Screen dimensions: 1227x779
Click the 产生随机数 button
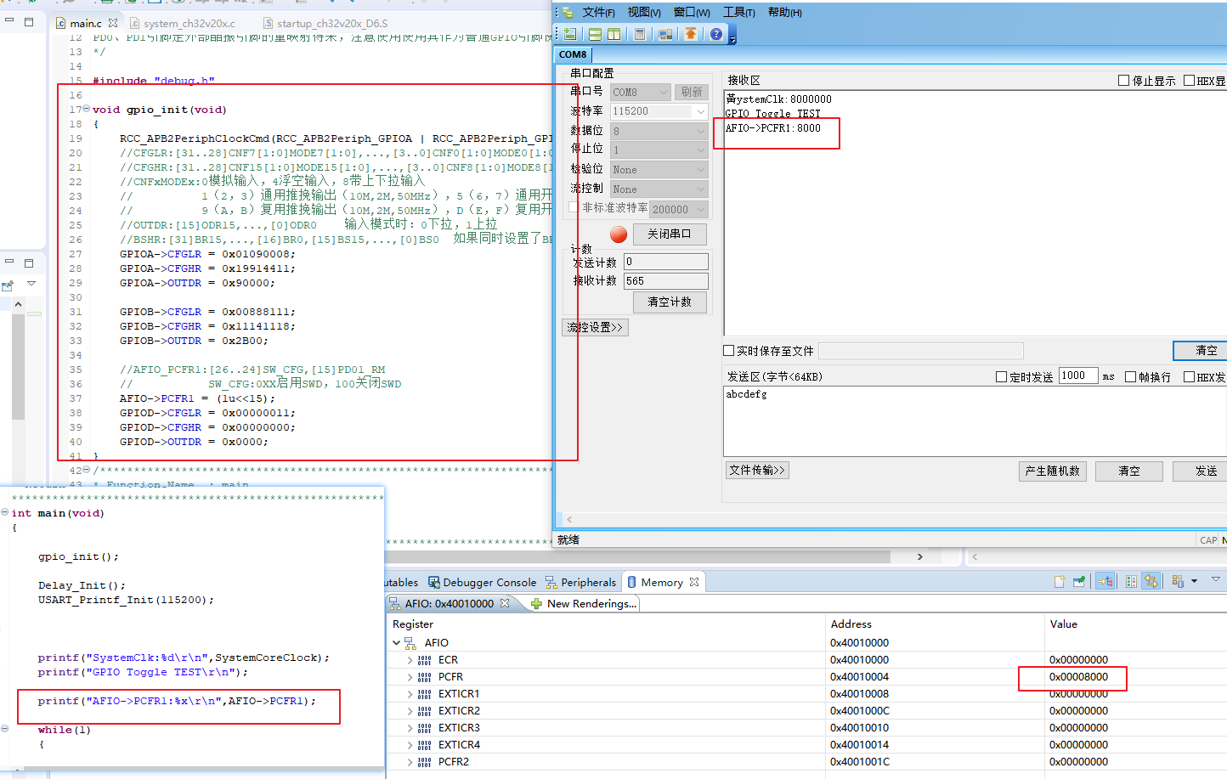pyautogui.click(x=1052, y=471)
